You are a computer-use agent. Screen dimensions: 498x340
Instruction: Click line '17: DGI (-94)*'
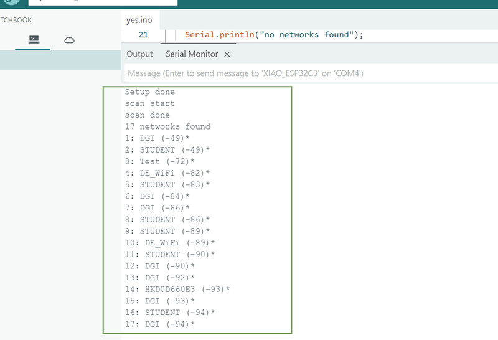click(x=160, y=324)
